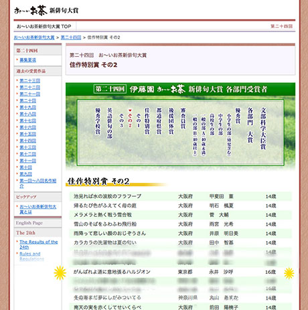
Task: Select 一般の部B (40歳以上) in the banner
Action: [x=195, y=135]
